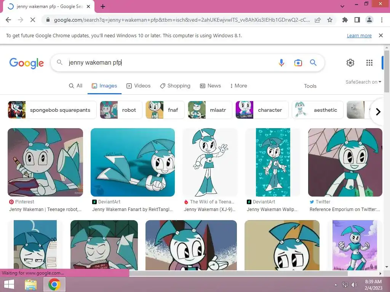This screenshot has width=390, height=292.
Task: Show hidden system tray icons
Action: point(336,285)
